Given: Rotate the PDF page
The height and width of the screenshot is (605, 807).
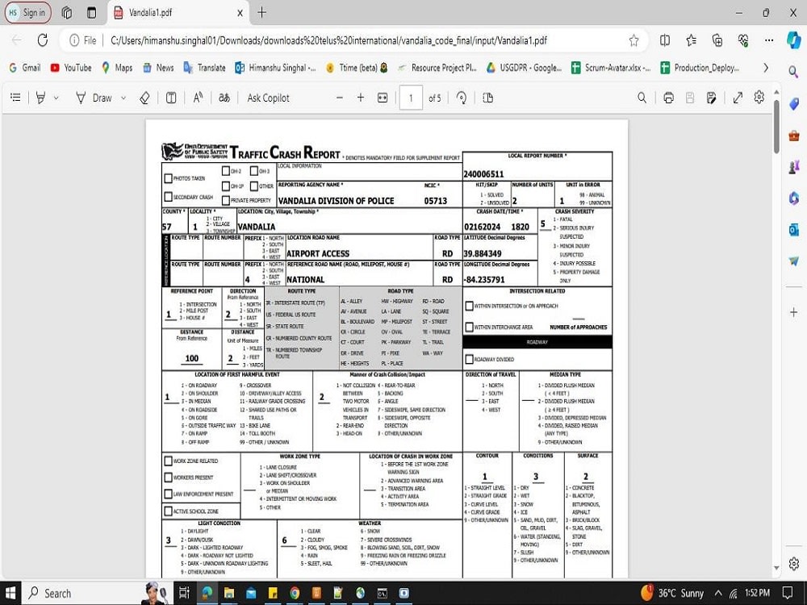Looking at the screenshot, I should pyautogui.click(x=462, y=98).
